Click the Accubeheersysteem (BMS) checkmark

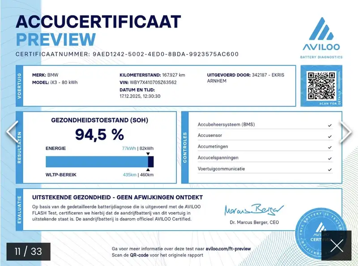tap(330, 125)
